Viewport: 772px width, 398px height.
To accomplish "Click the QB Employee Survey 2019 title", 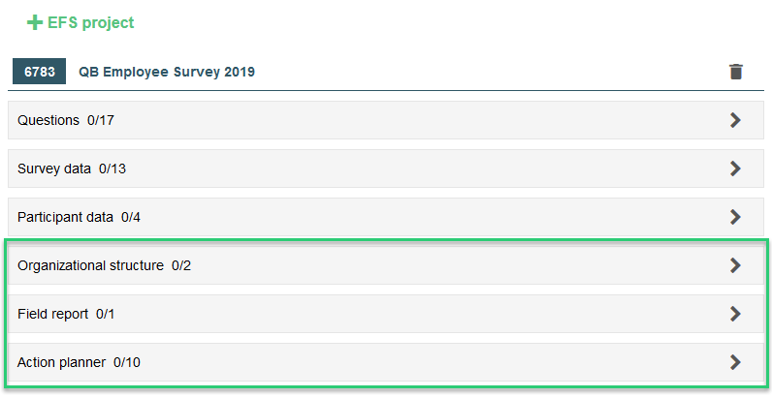I will coord(167,72).
